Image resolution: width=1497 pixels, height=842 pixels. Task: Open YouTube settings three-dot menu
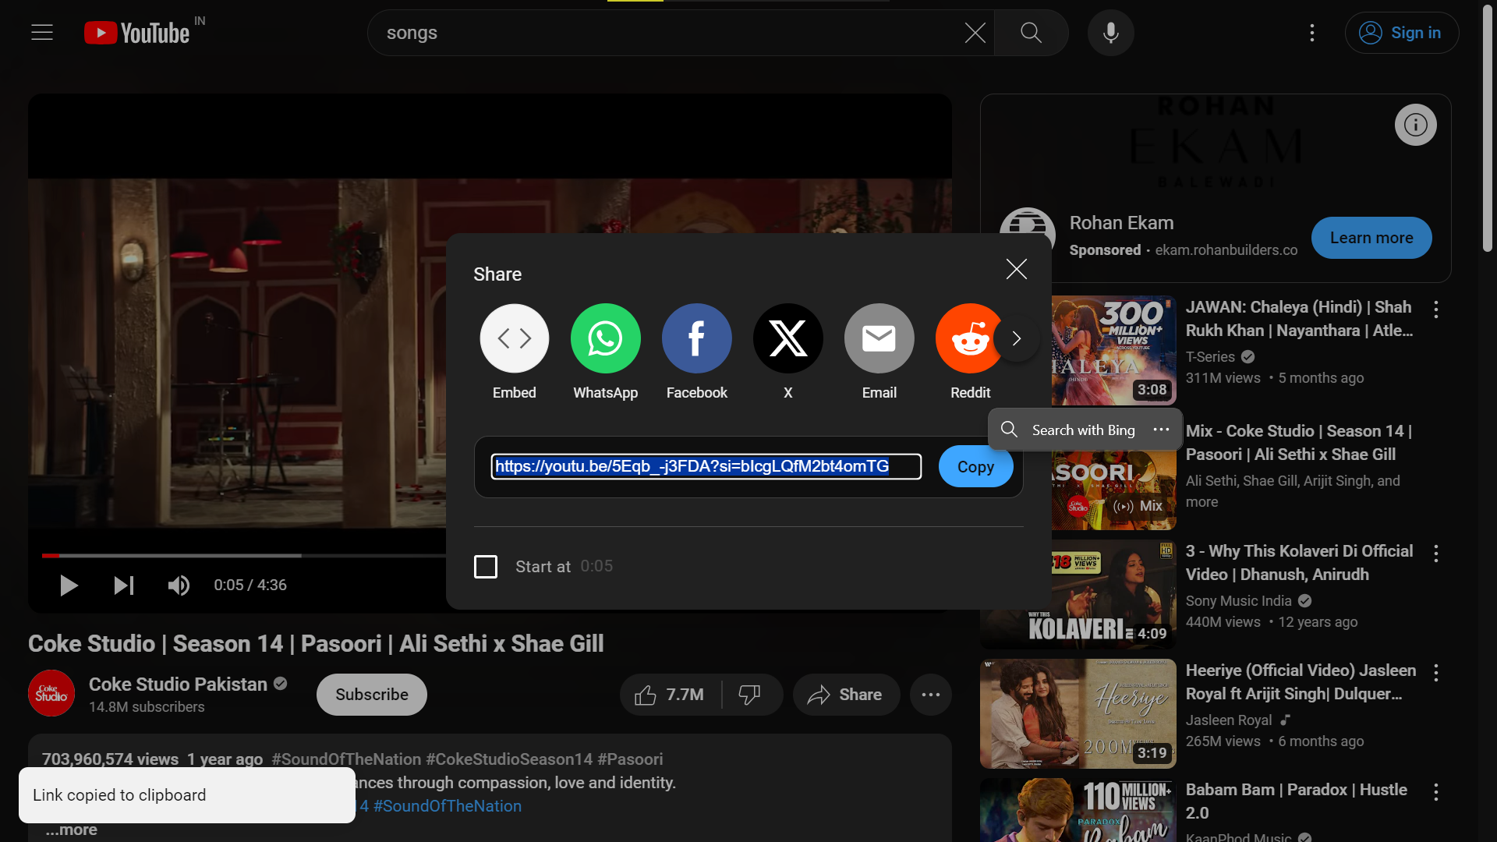[x=1312, y=33]
